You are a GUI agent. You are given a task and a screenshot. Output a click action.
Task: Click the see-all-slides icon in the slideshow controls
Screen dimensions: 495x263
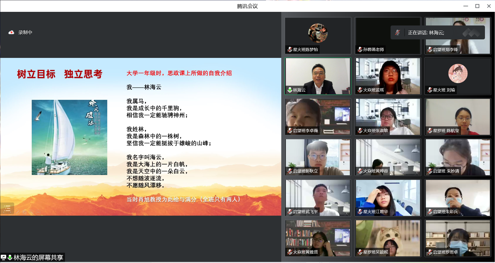tap(25, 212)
